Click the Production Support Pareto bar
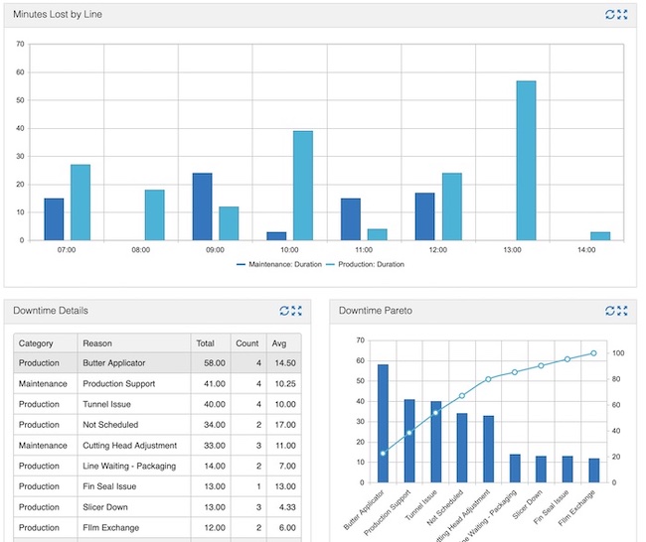Image resolution: width=646 pixels, height=542 pixels. 409,441
